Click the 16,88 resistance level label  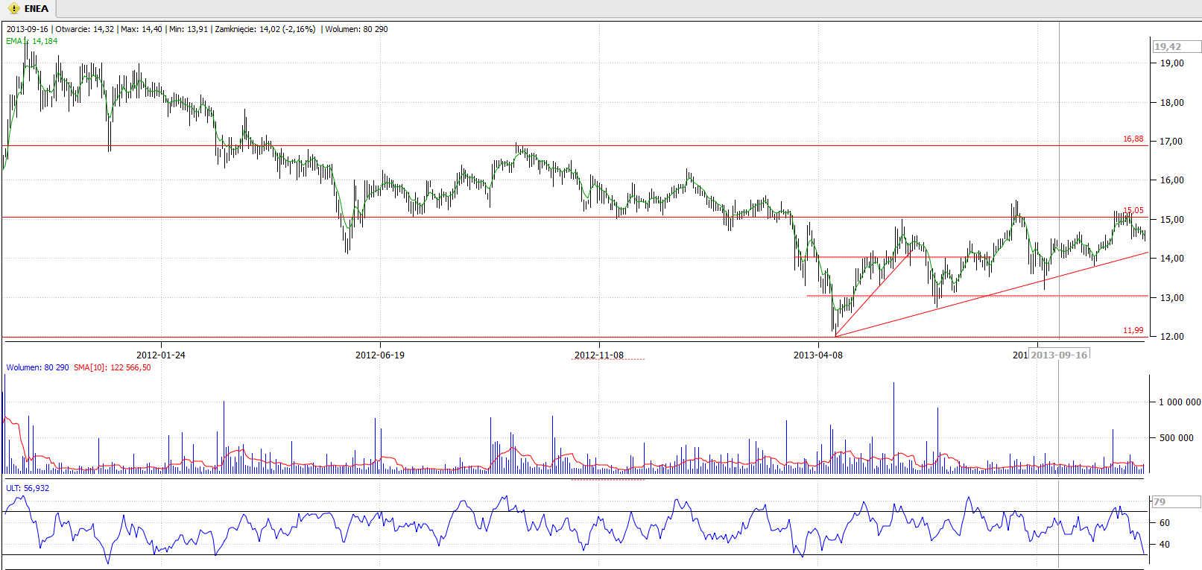1133,139
